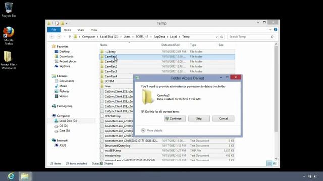The image size is (323, 181).
Task: Click Users in the address path
Action: pyautogui.click(x=127, y=37)
